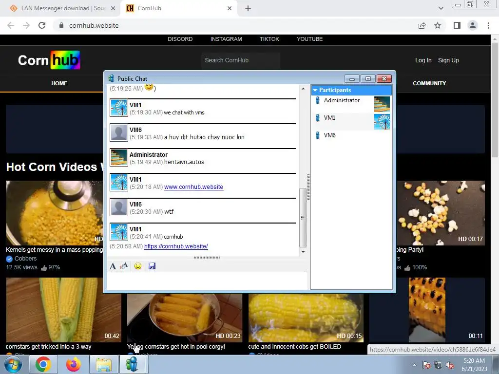
Task: Click the chat vertical scrollbar thumb
Action: point(303,218)
